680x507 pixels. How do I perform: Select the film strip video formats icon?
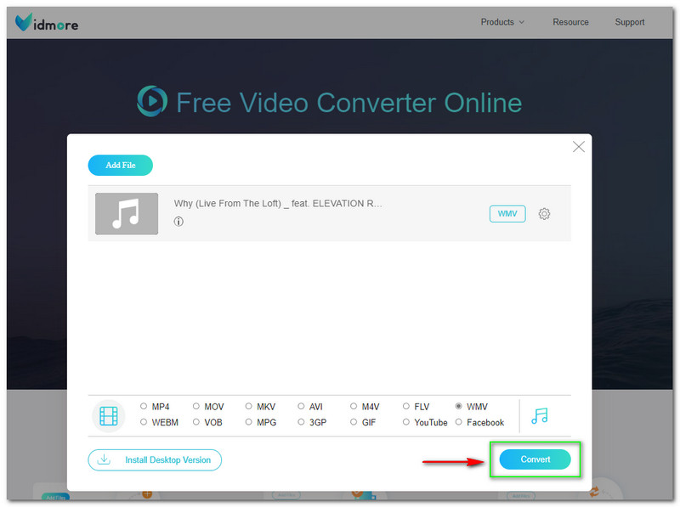coord(108,414)
